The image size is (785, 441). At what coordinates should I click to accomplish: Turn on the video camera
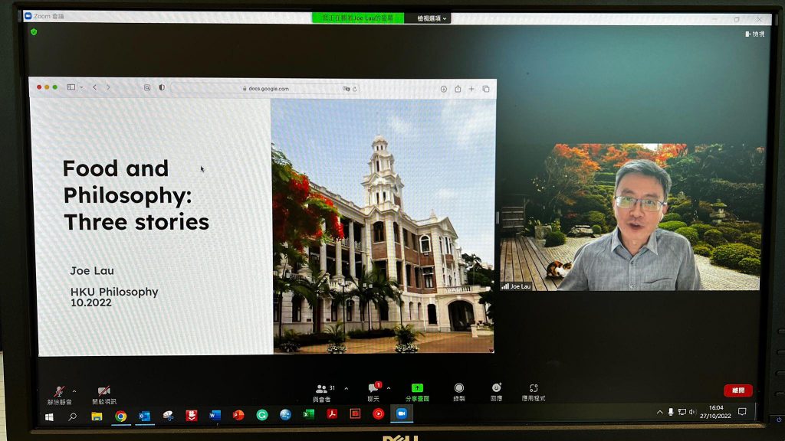(104, 394)
